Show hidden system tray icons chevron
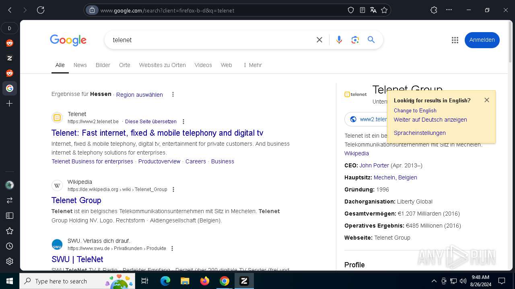 click(x=434, y=281)
